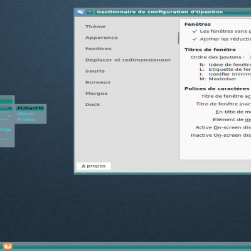Click the 'Active On-screen' font label
251x251 pixels.
coord(223,127)
